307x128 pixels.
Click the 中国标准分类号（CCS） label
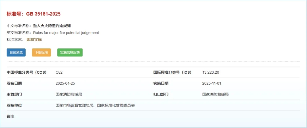click(26, 72)
